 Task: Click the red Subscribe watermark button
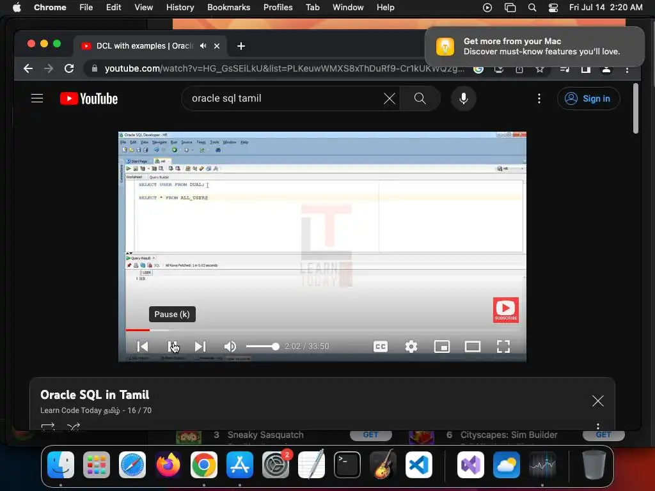[x=506, y=310]
